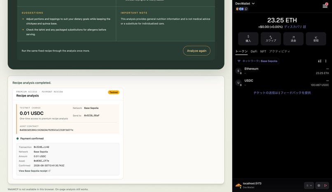The width and height of the screenshot is (332, 192).
Task: Select the asset contract address text
Action: [47, 130]
